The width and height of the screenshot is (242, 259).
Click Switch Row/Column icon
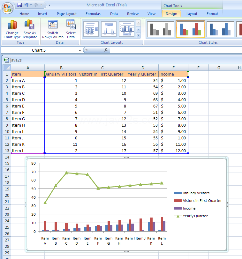(x=53, y=25)
